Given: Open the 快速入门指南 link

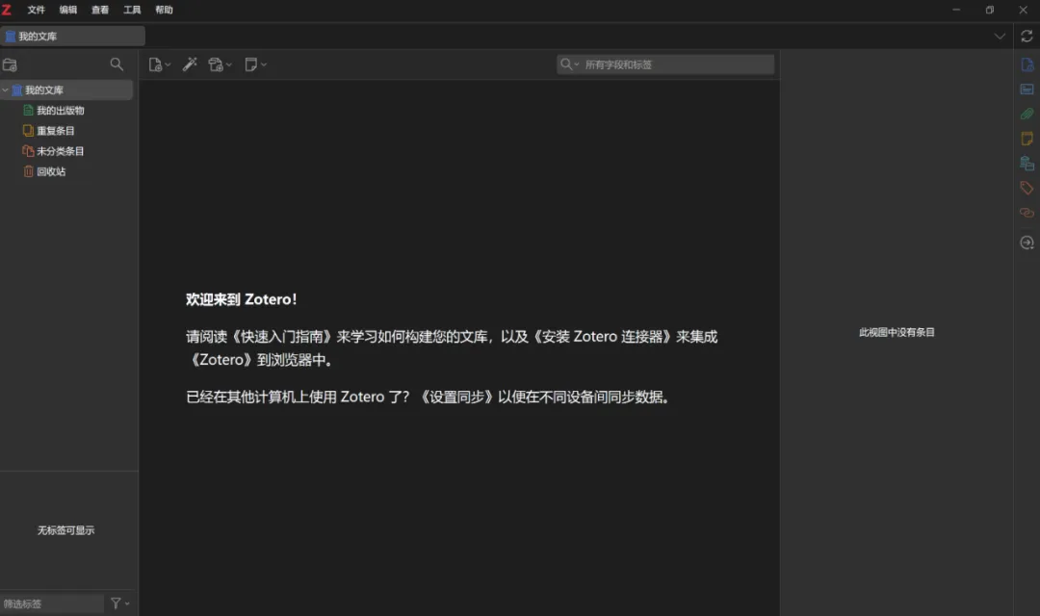Looking at the screenshot, I should pos(283,337).
